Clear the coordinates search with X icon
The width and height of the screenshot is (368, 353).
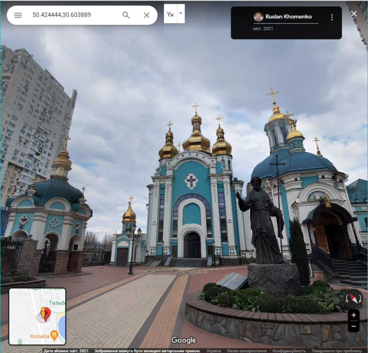147,15
